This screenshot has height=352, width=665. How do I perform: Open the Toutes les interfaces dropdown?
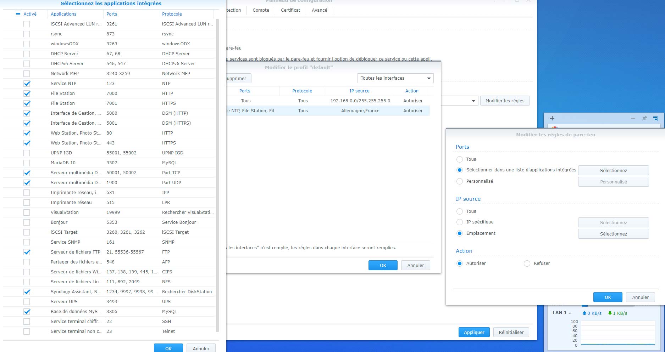(x=395, y=78)
